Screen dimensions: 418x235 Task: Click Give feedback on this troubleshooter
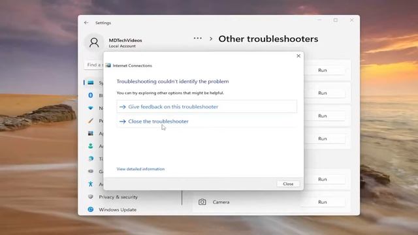pos(206,106)
